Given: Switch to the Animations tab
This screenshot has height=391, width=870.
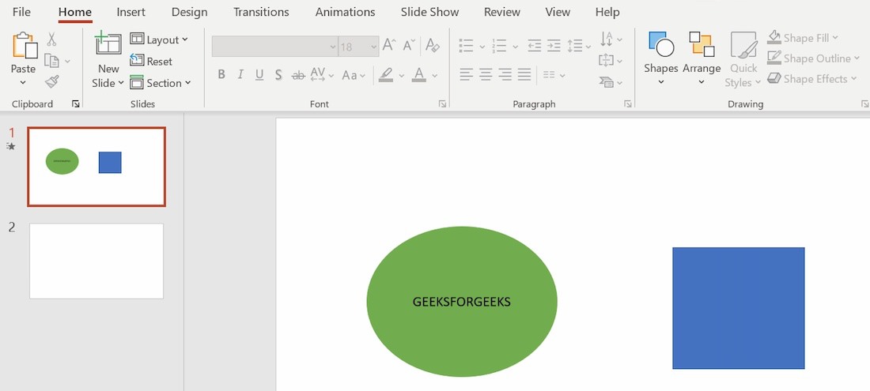Looking at the screenshot, I should point(345,12).
